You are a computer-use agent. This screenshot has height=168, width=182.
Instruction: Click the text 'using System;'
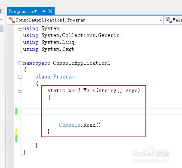43,28
